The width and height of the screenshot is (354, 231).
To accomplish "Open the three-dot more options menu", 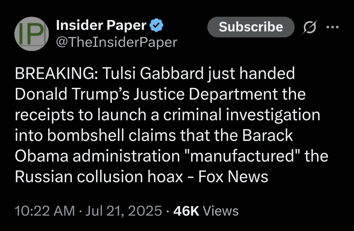I will (x=332, y=27).
